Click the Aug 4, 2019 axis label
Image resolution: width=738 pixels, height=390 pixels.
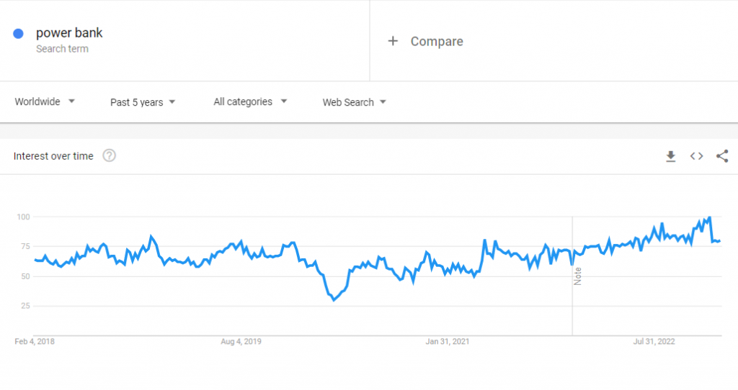click(241, 341)
